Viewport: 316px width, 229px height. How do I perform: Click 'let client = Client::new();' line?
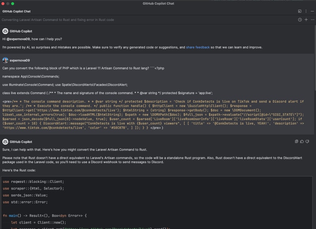click(38, 223)
